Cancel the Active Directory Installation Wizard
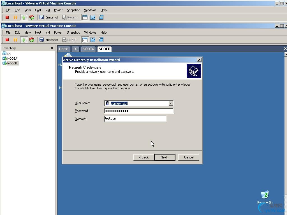Screen dimensions: 287x215 (189, 157)
